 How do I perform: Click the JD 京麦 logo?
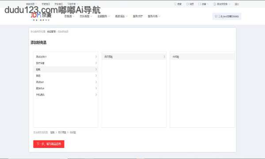click(x=41, y=16)
